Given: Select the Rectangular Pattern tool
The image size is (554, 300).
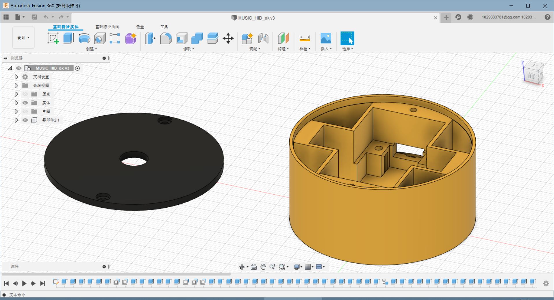Looking at the screenshot, I should point(115,38).
